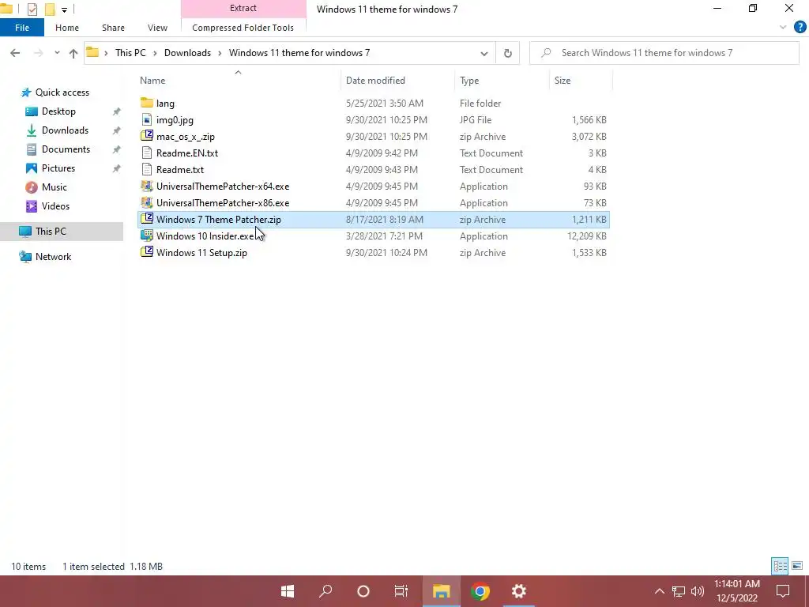Select the Windows 11 Setup.zip archive
Image resolution: width=809 pixels, height=607 pixels.
click(x=201, y=252)
